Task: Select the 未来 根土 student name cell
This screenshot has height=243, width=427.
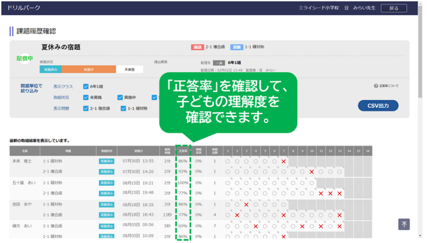Action: 22,161
